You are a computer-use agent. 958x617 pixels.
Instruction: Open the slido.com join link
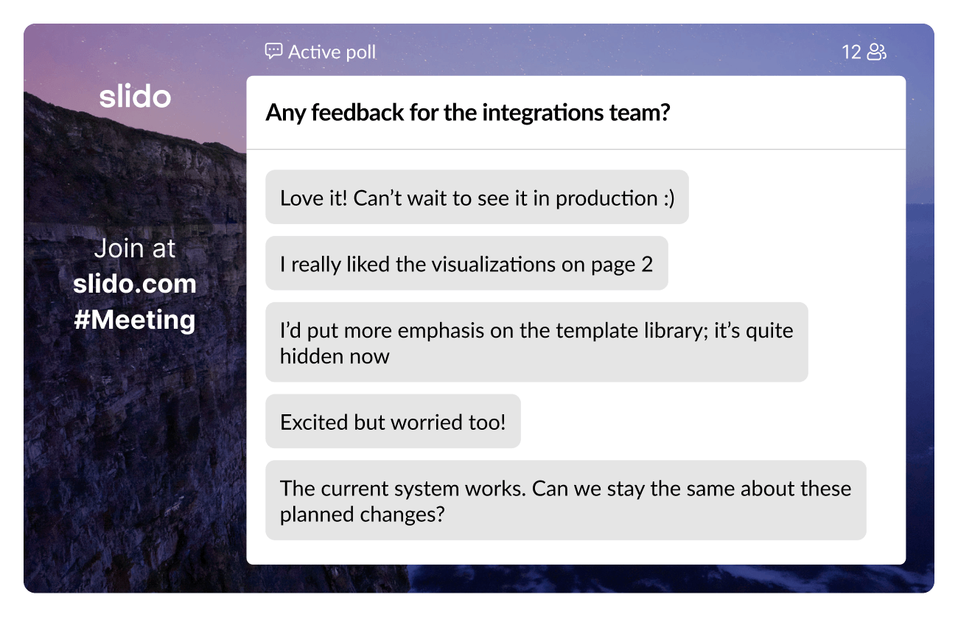pos(135,284)
